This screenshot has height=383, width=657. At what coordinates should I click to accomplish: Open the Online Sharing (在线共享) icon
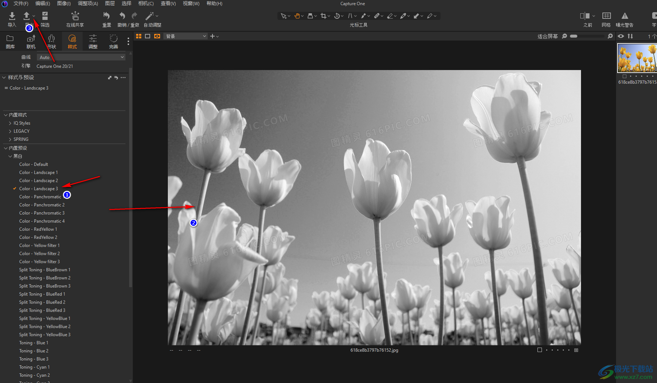coord(75,16)
